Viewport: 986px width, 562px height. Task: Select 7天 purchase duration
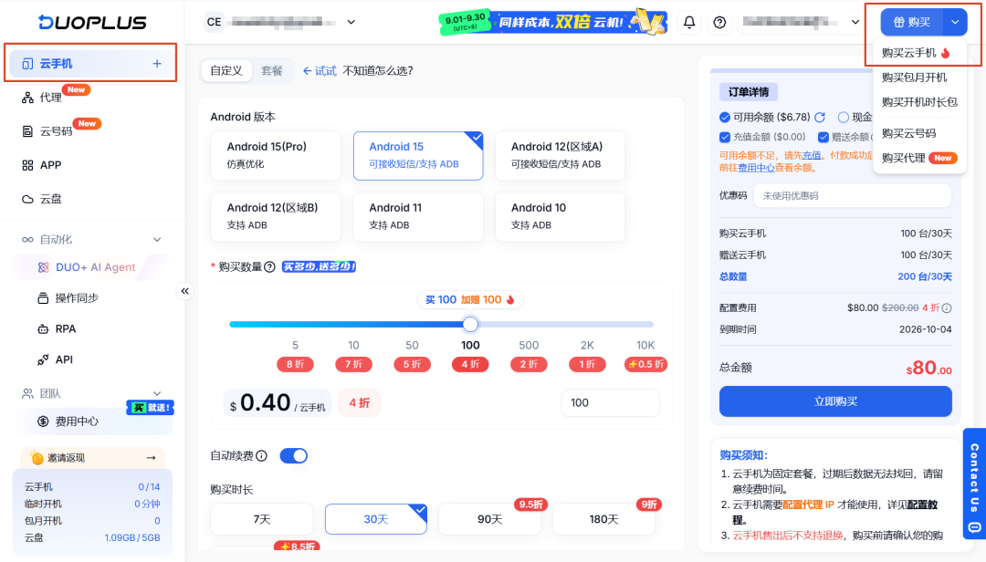coord(262,519)
